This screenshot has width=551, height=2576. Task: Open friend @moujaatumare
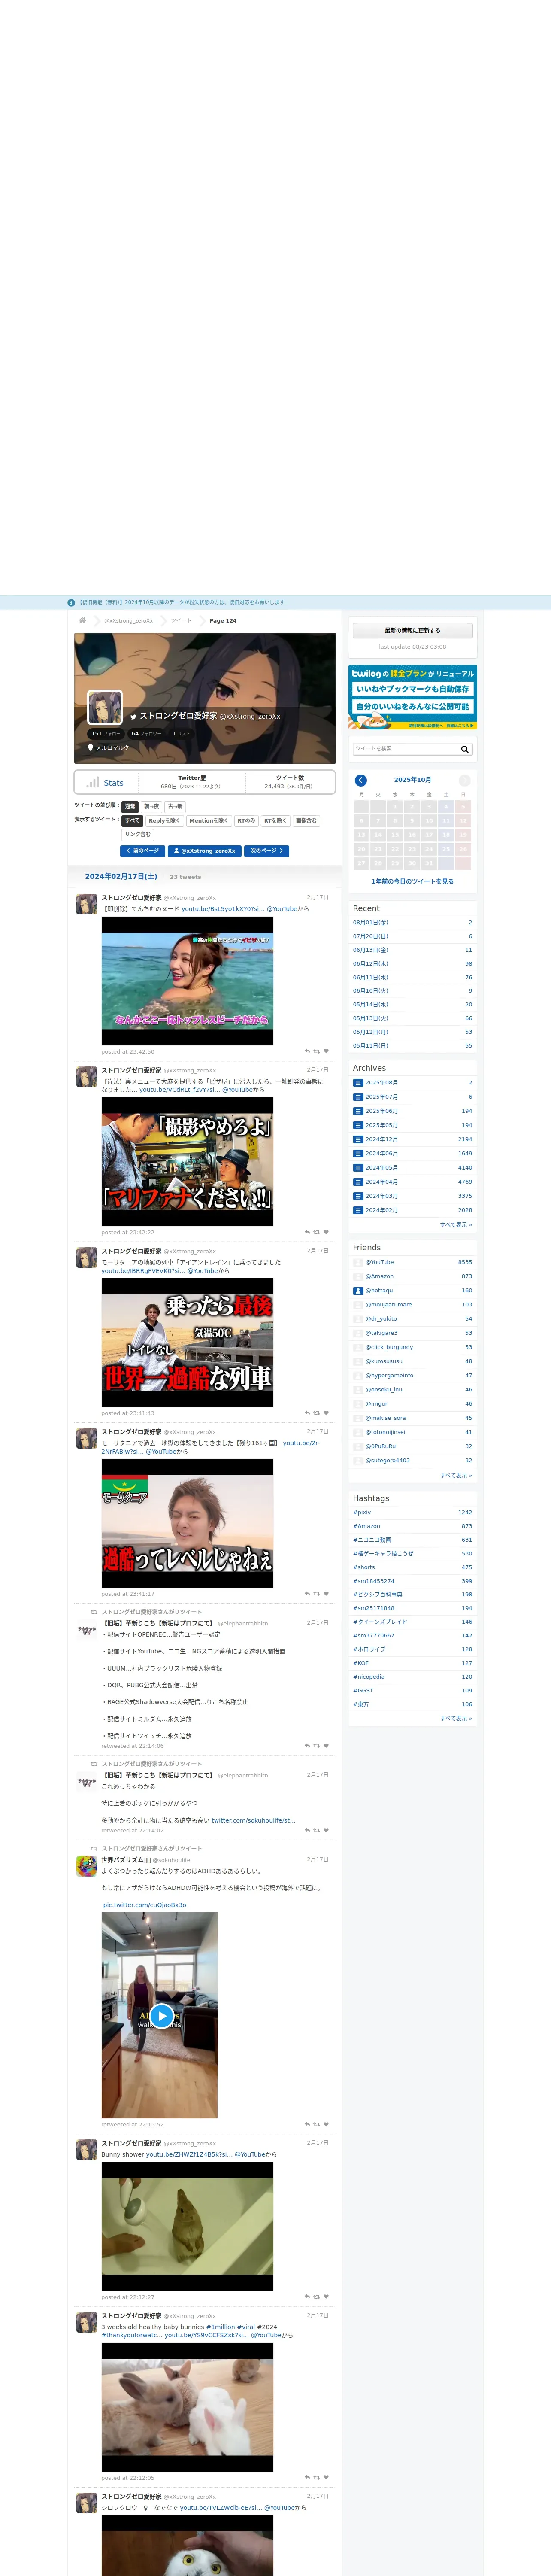[x=388, y=1305]
